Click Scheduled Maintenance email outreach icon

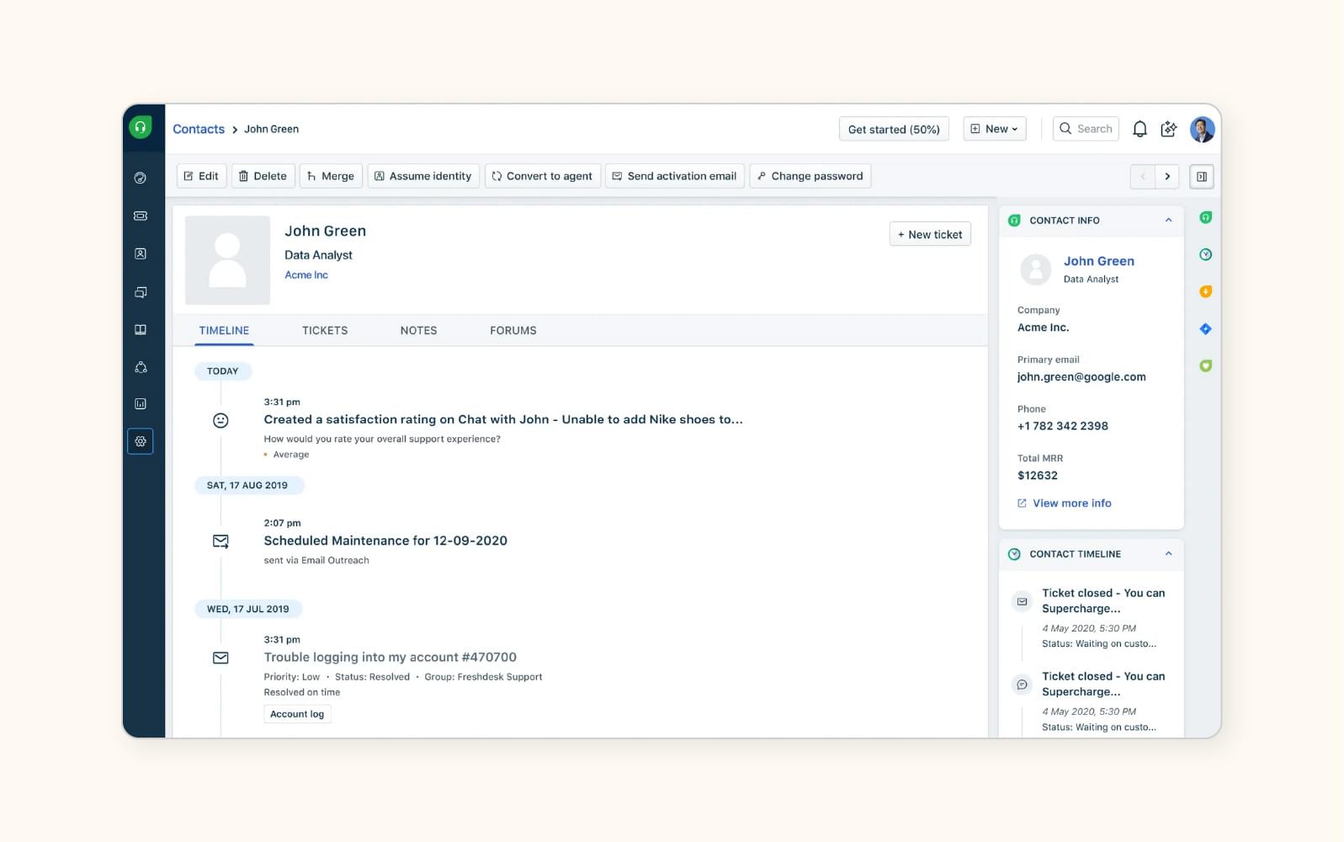[x=220, y=541]
